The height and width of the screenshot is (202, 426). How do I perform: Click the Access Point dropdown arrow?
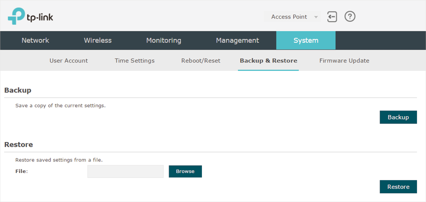[x=316, y=17]
